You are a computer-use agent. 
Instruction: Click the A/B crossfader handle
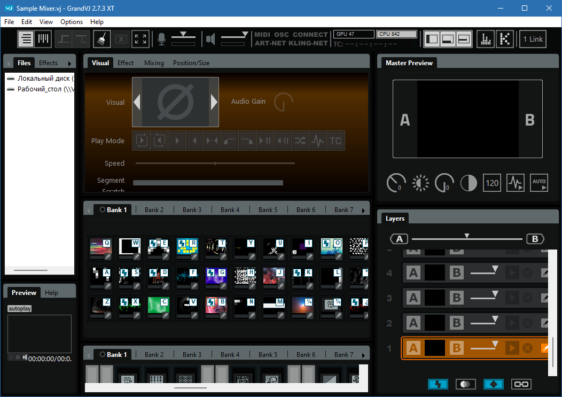click(467, 236)
